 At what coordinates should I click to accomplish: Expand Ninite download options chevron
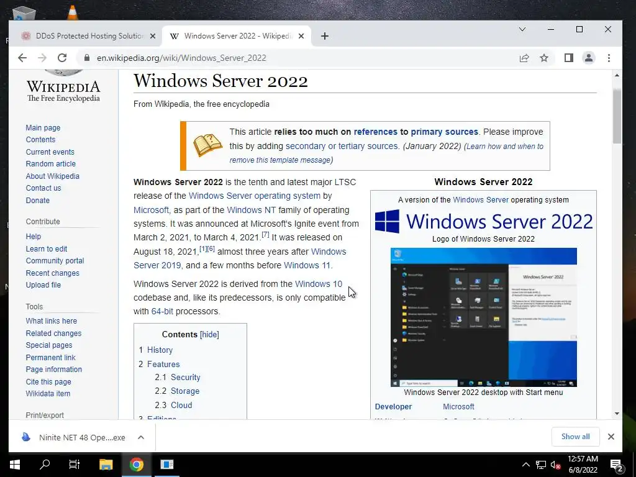(x=141, y=437)
